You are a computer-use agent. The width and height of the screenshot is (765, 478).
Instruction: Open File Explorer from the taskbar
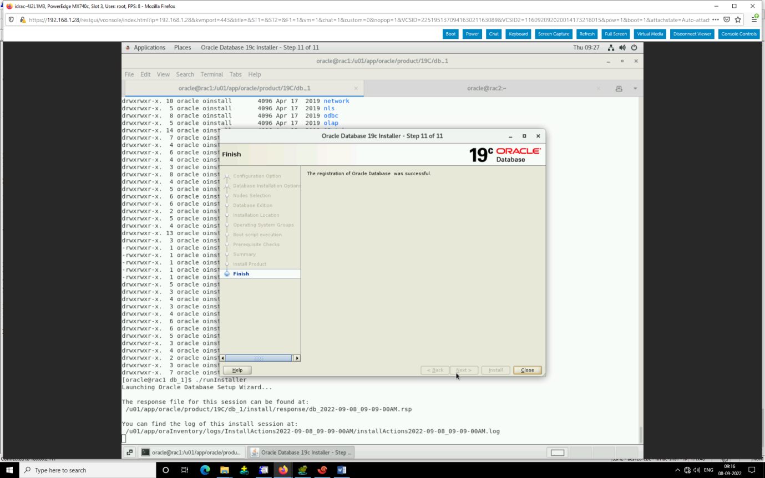[224, 470]
